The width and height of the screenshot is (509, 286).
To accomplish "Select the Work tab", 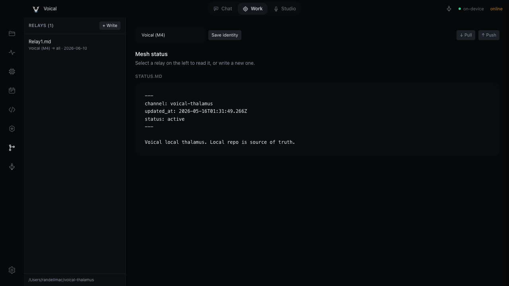I will pyautogui.click(x=253, y=9).
